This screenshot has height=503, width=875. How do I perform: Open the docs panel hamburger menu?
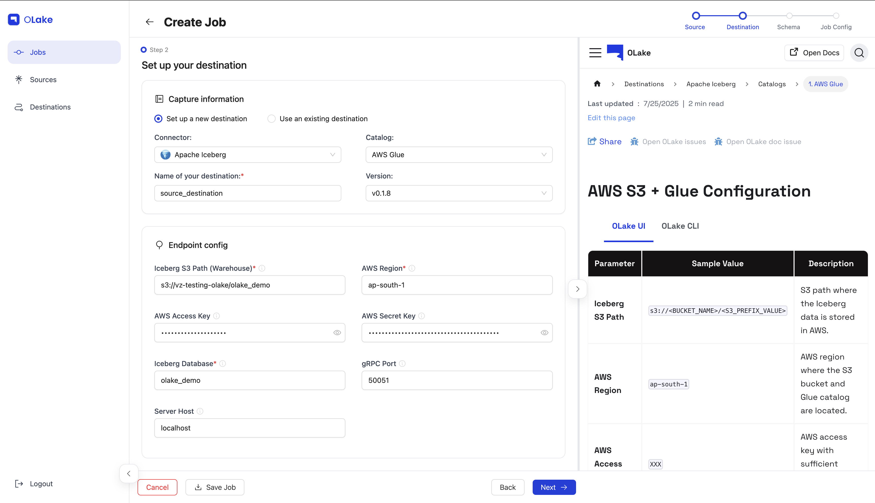tap(595, 52)
